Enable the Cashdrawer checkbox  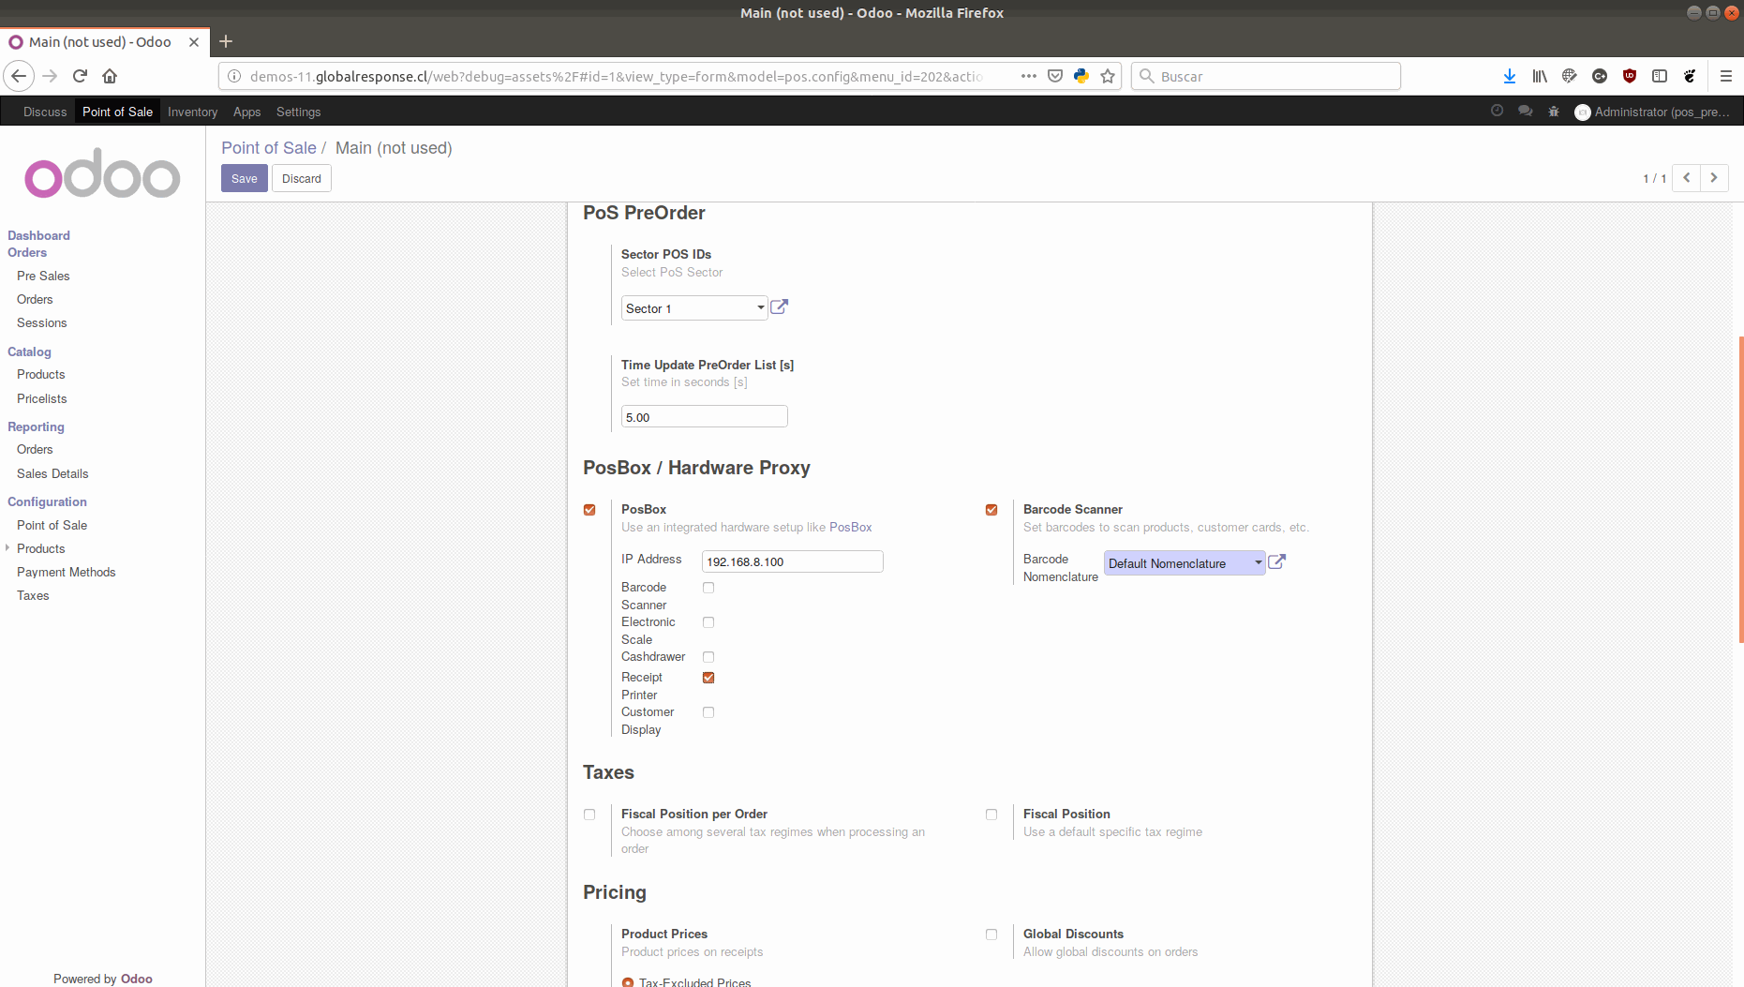tap(708, 656)
